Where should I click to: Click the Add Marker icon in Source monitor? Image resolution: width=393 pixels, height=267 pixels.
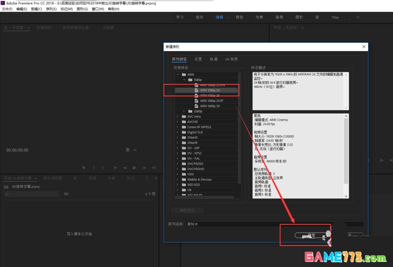84,168
